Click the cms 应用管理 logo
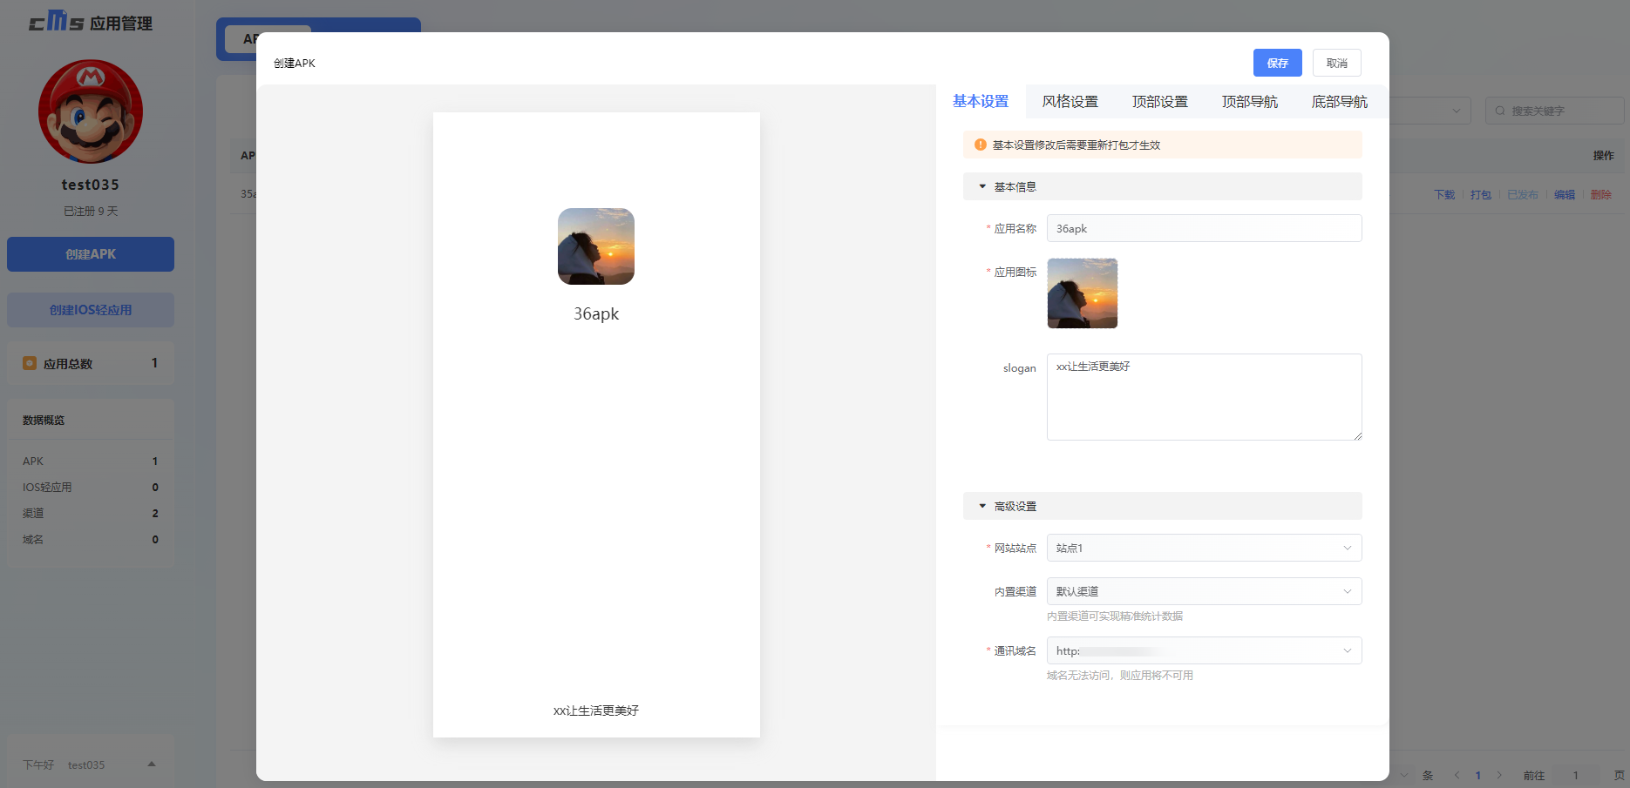1630x788 pixels. (91, 22)
